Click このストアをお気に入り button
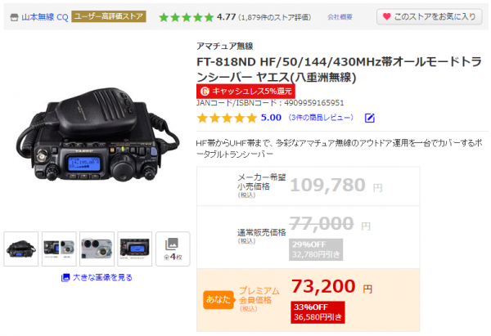 (430, 16)
